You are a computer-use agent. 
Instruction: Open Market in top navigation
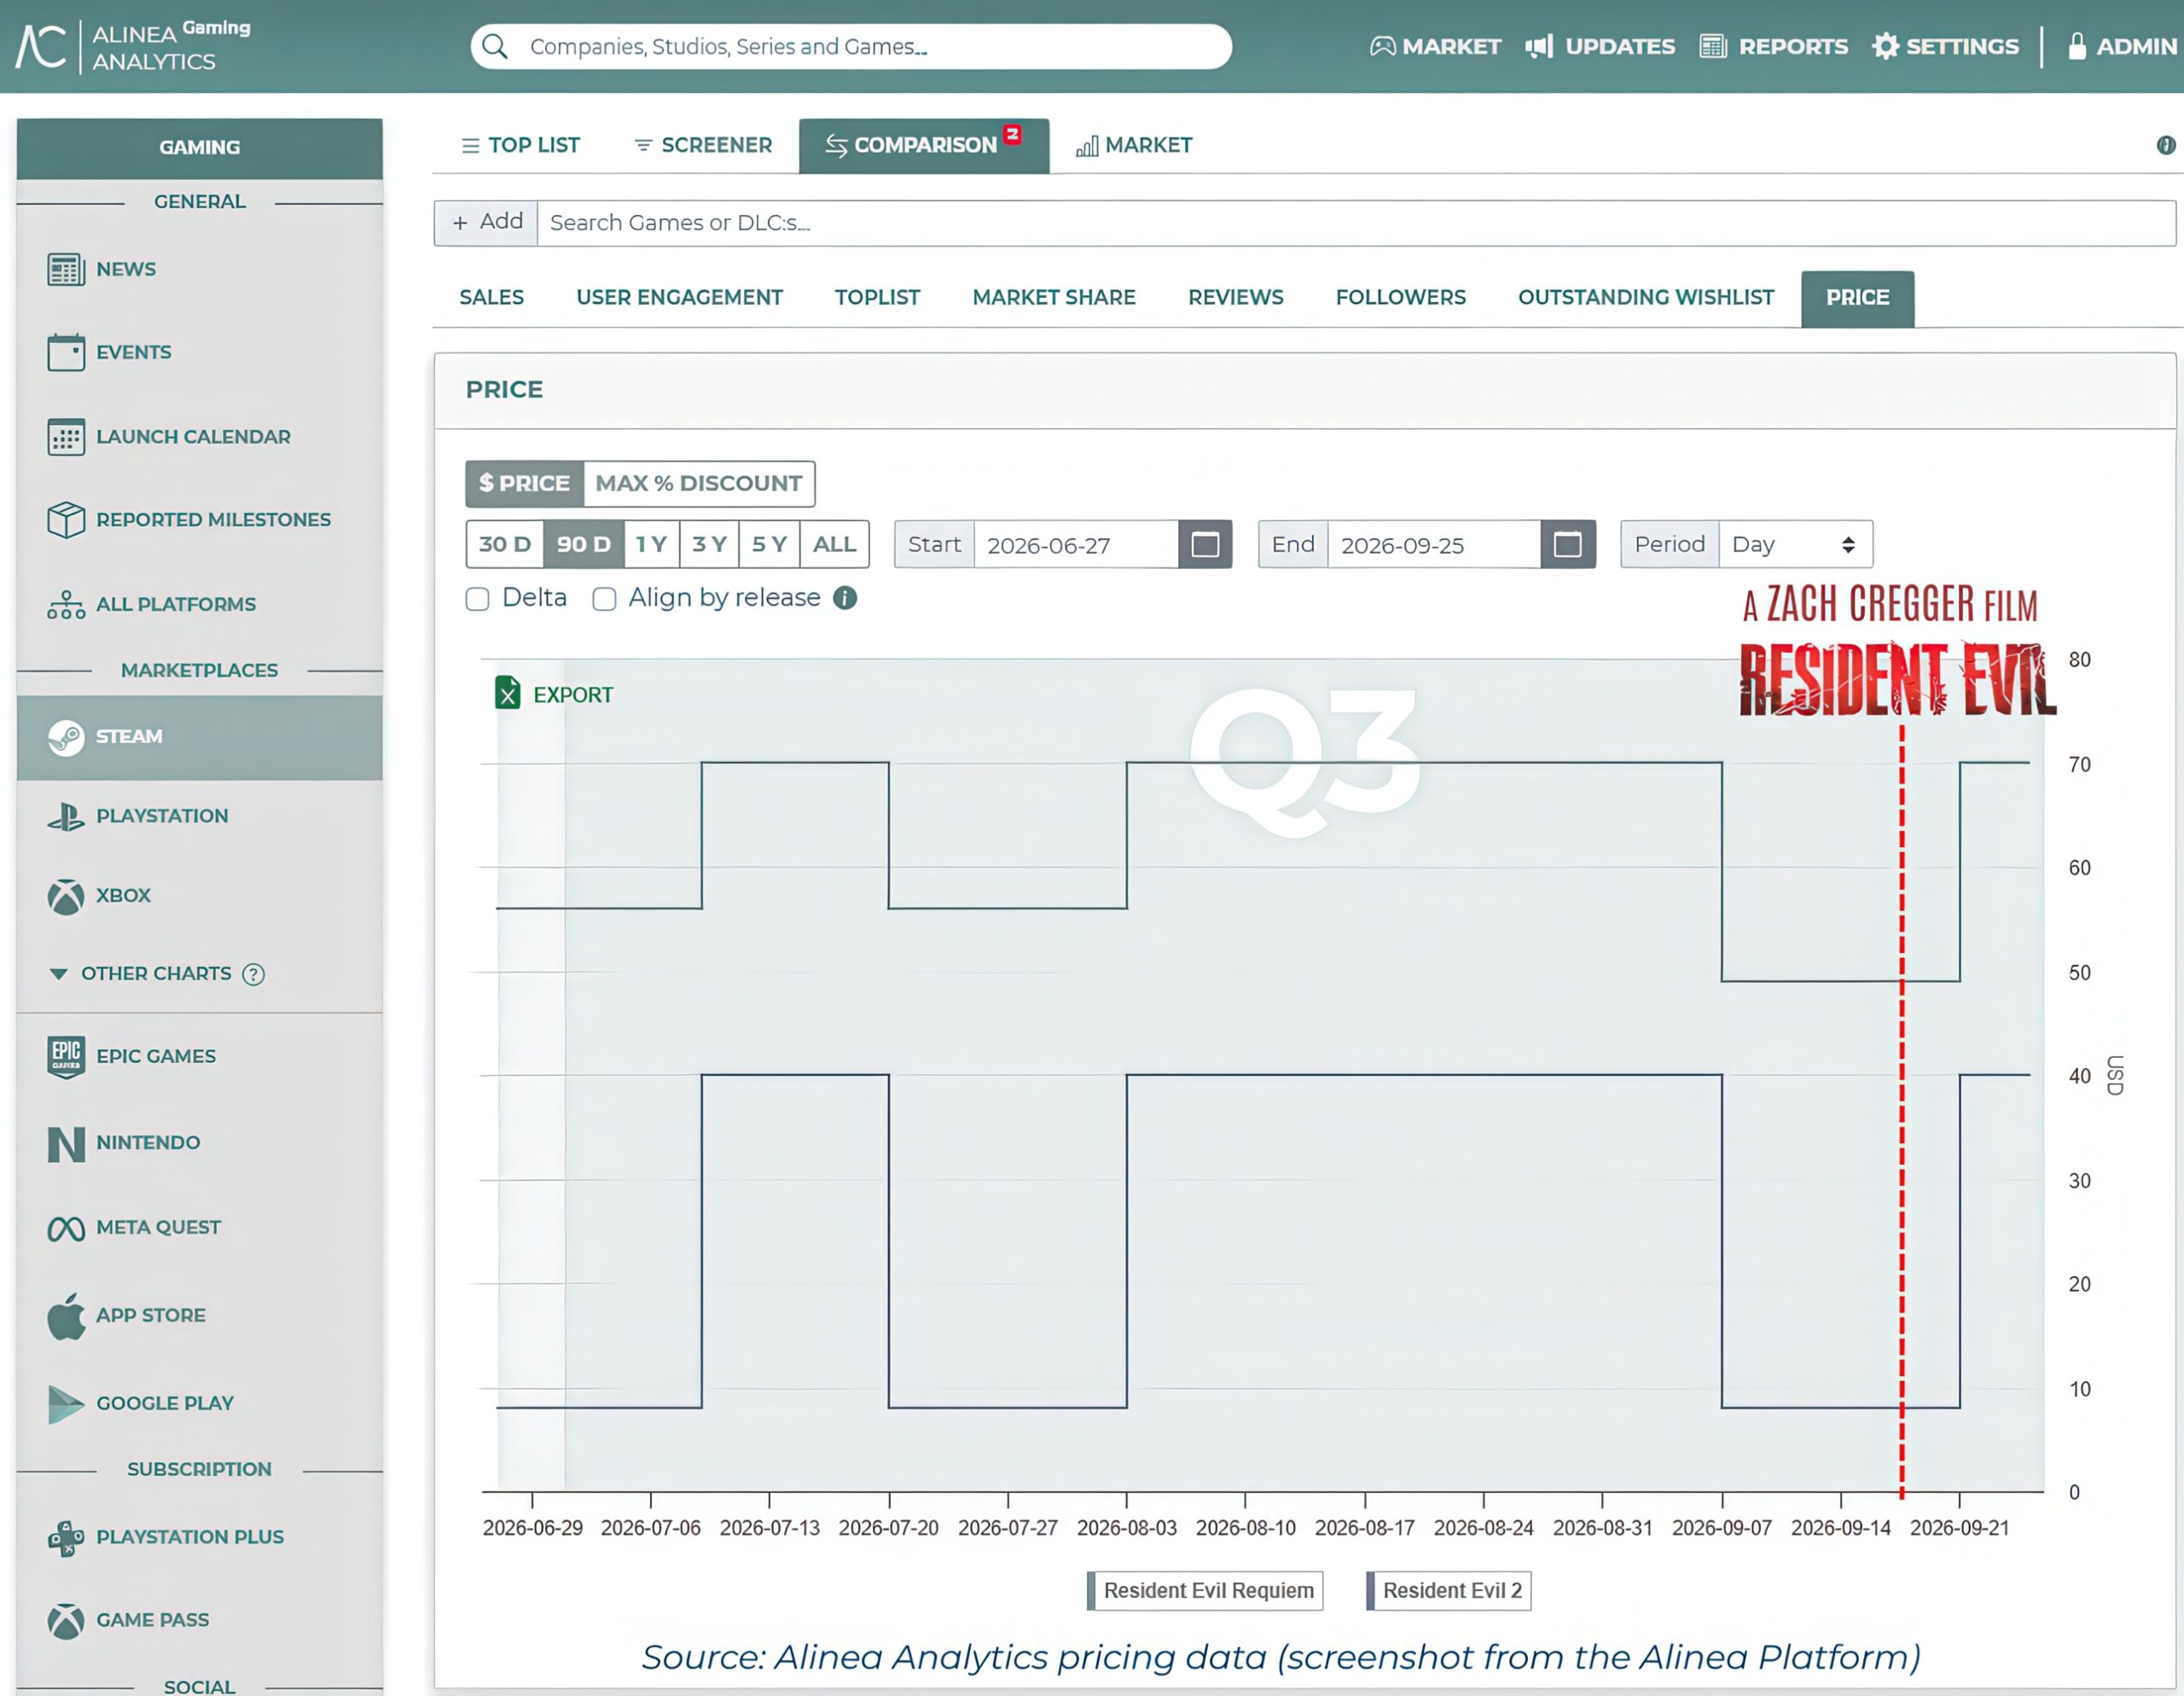1435,46
